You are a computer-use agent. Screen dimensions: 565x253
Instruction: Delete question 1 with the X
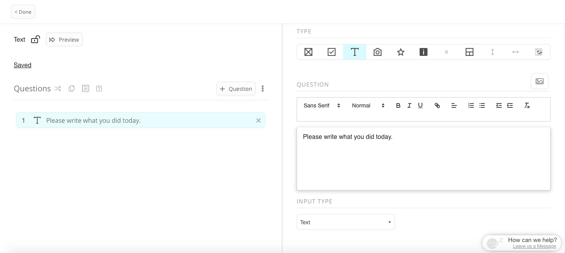click(x=259, y=120)
